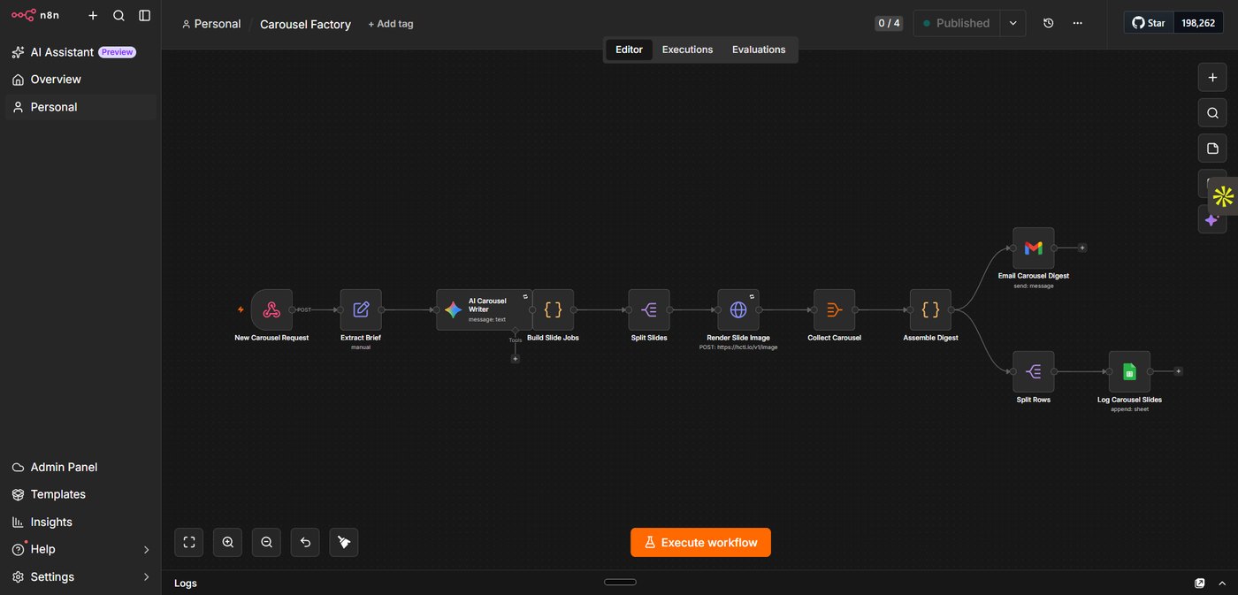
Task: Click the yellow asterisk floating widget
Action: coord(1223,196)
